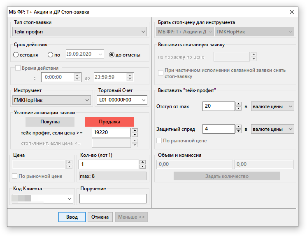This screenshot has width=307, height=236.
Task: Open the Инструмент ГМКНорНик dropdown
Action: [x=51, y=100]
